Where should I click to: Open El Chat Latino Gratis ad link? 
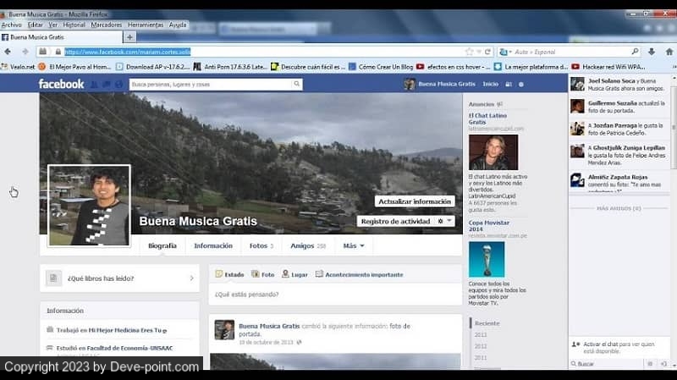click(x=487, y=118)
